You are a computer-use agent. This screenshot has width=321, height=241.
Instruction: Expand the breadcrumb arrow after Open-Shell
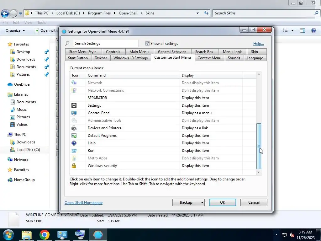coord(141,13)
